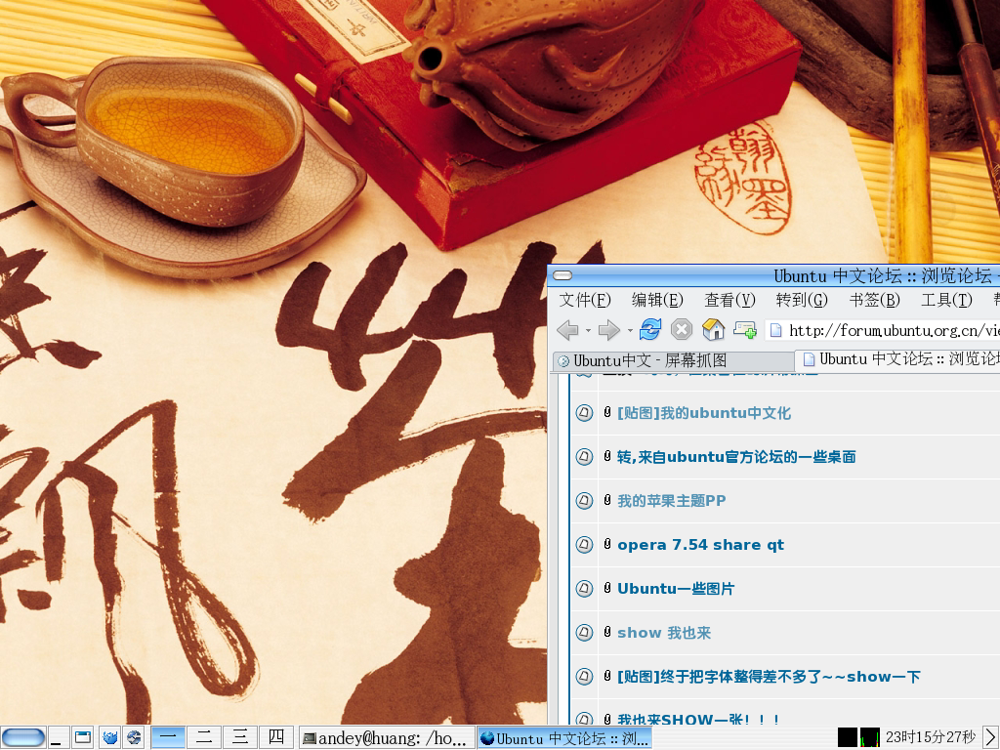Image resolution: width=1000 pixels, height=750 pixels.
Task: Launch the globe browser icon in taskbar launchers
Action: [134, 738]
